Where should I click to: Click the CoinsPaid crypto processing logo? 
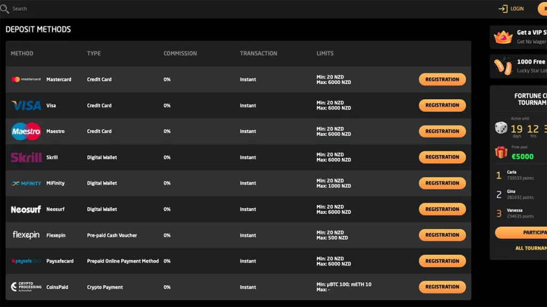click(x=26, y=287)
